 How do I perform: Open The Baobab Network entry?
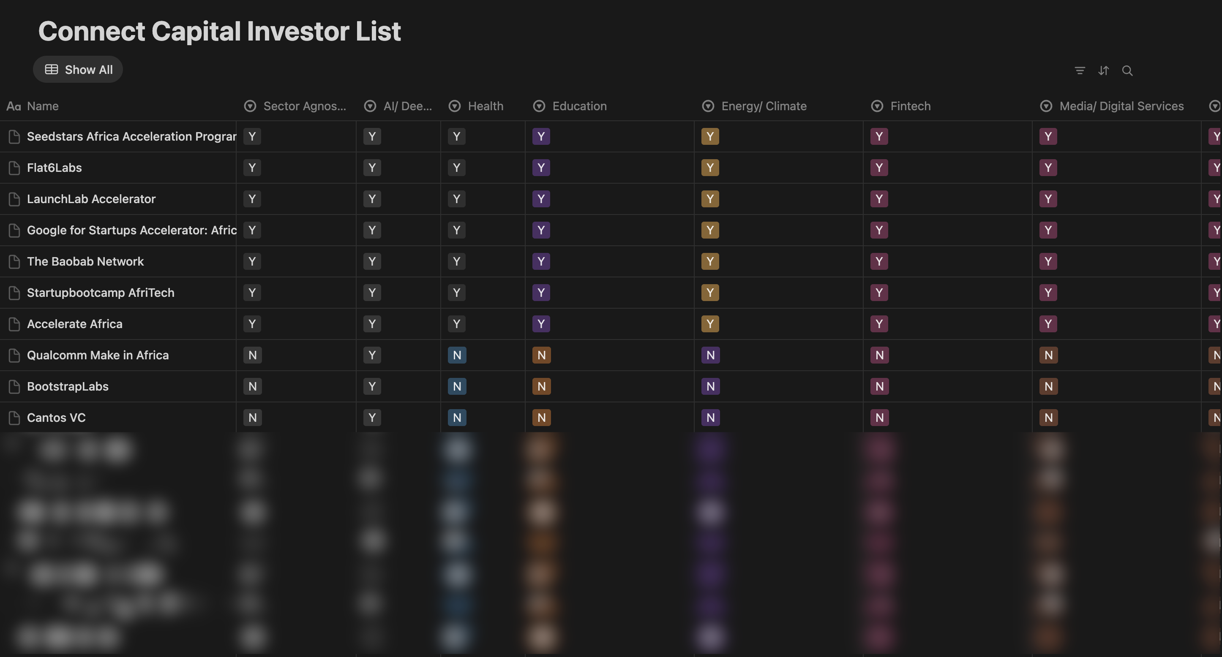85,262
